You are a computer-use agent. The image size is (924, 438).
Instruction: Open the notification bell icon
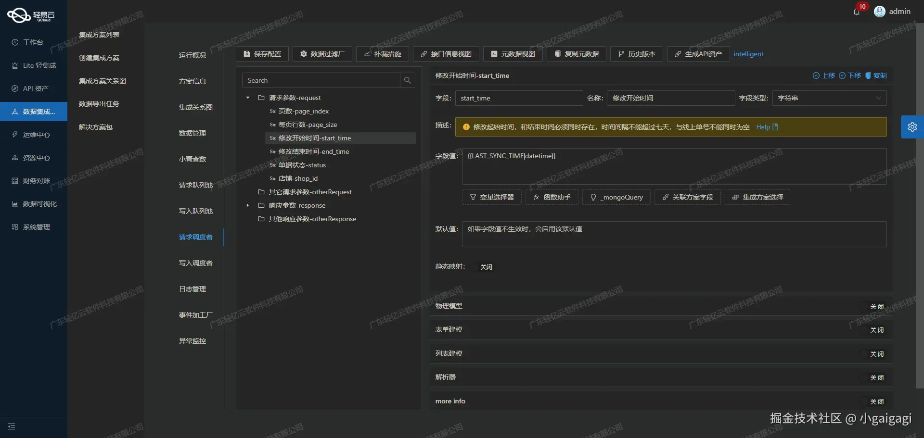856,12
